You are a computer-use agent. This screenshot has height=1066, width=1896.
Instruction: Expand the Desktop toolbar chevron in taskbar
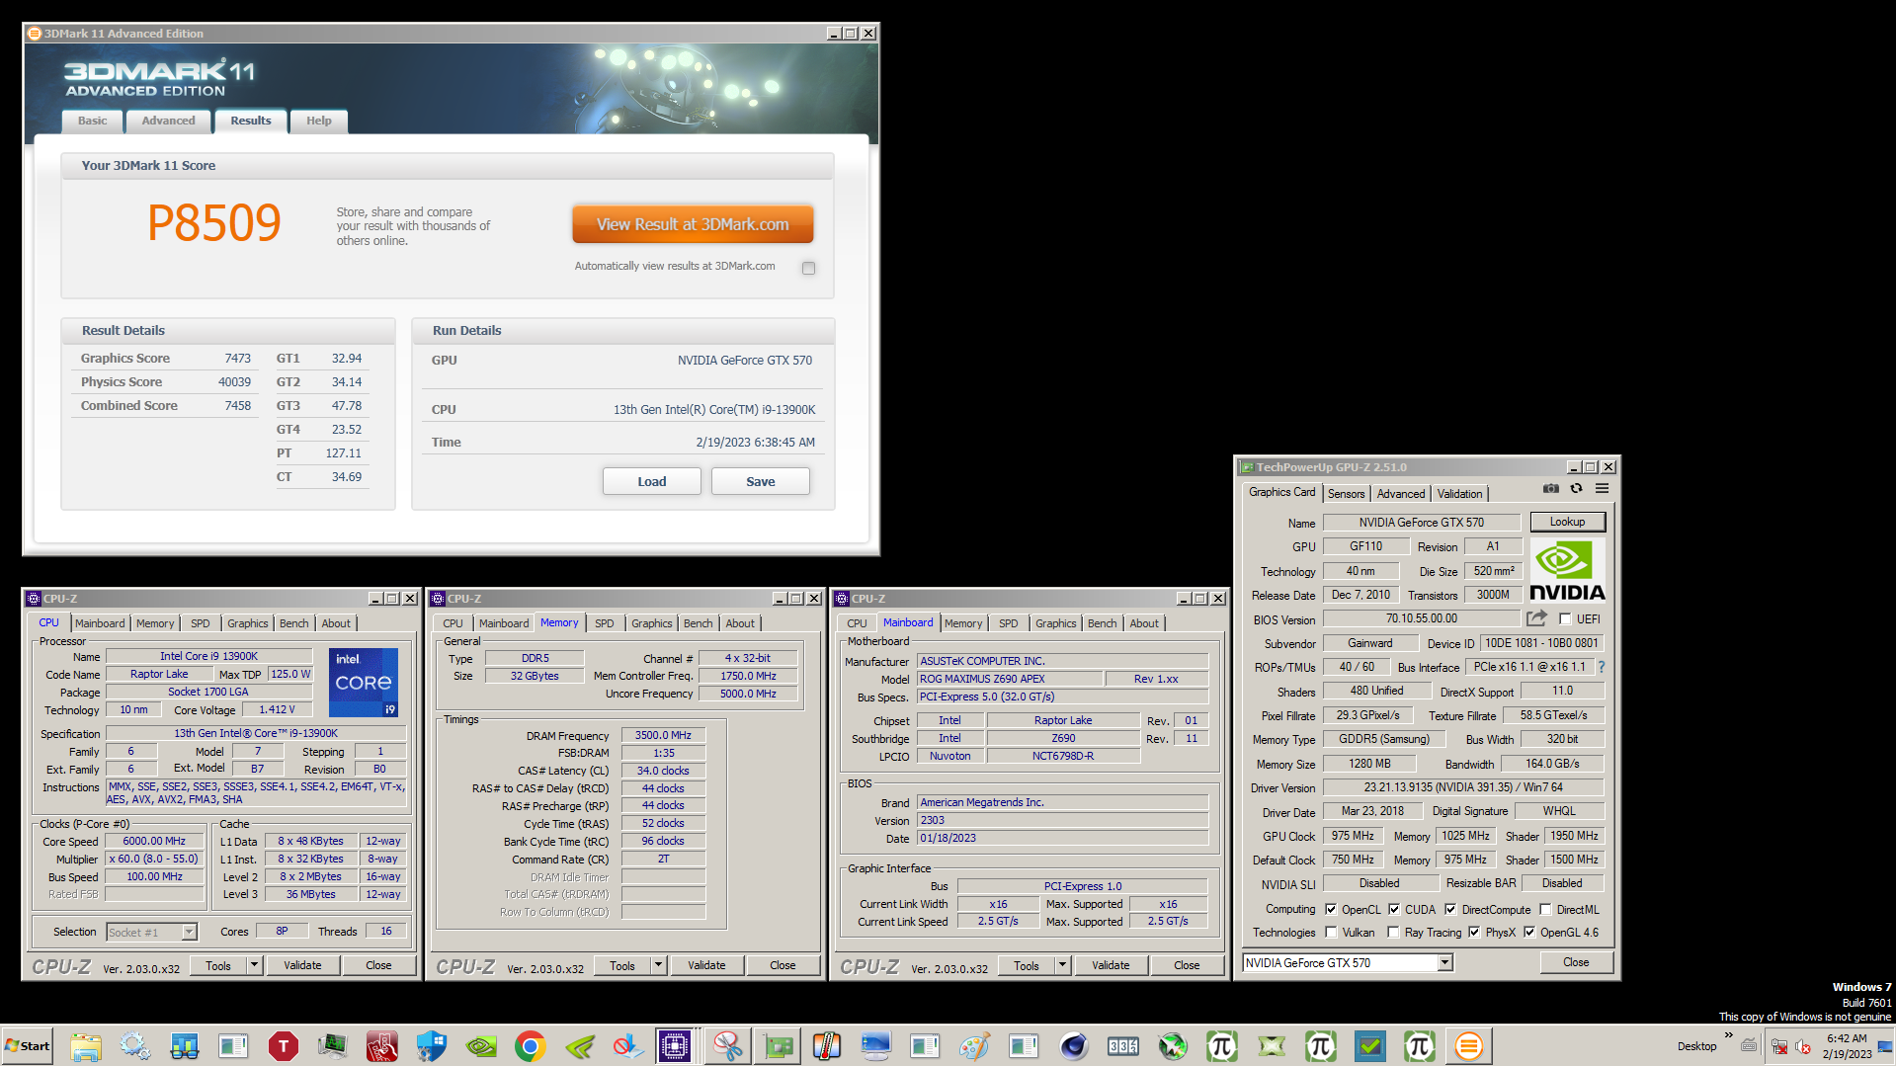click(x=1728, y=1035)
